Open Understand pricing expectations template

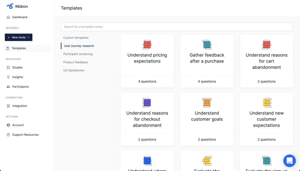(147, 58)
